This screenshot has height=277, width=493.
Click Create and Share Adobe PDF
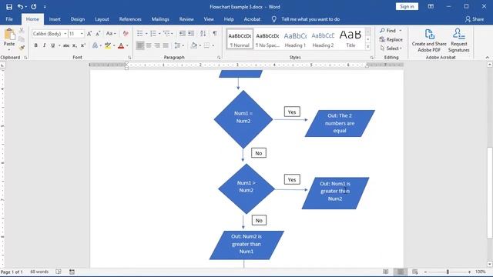pyautogui.click(x=429, y=40)
